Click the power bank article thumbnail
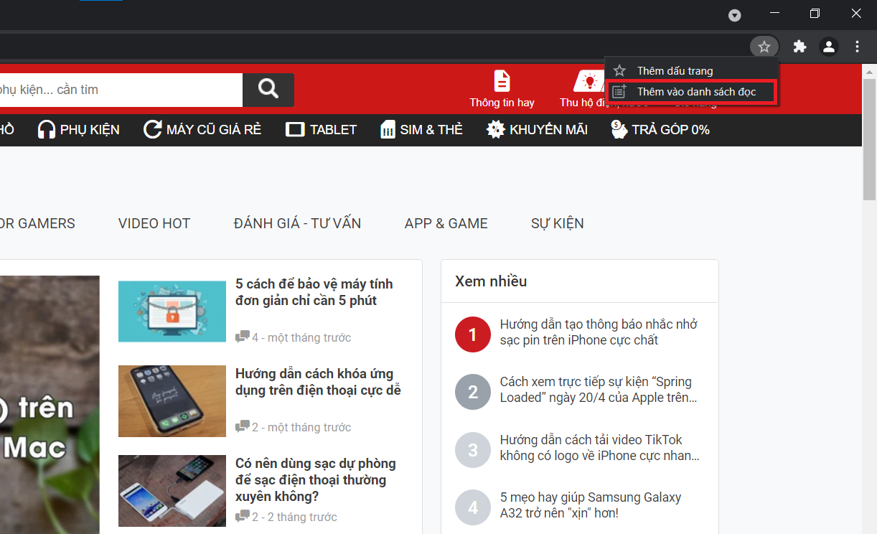 coord(172,491)
